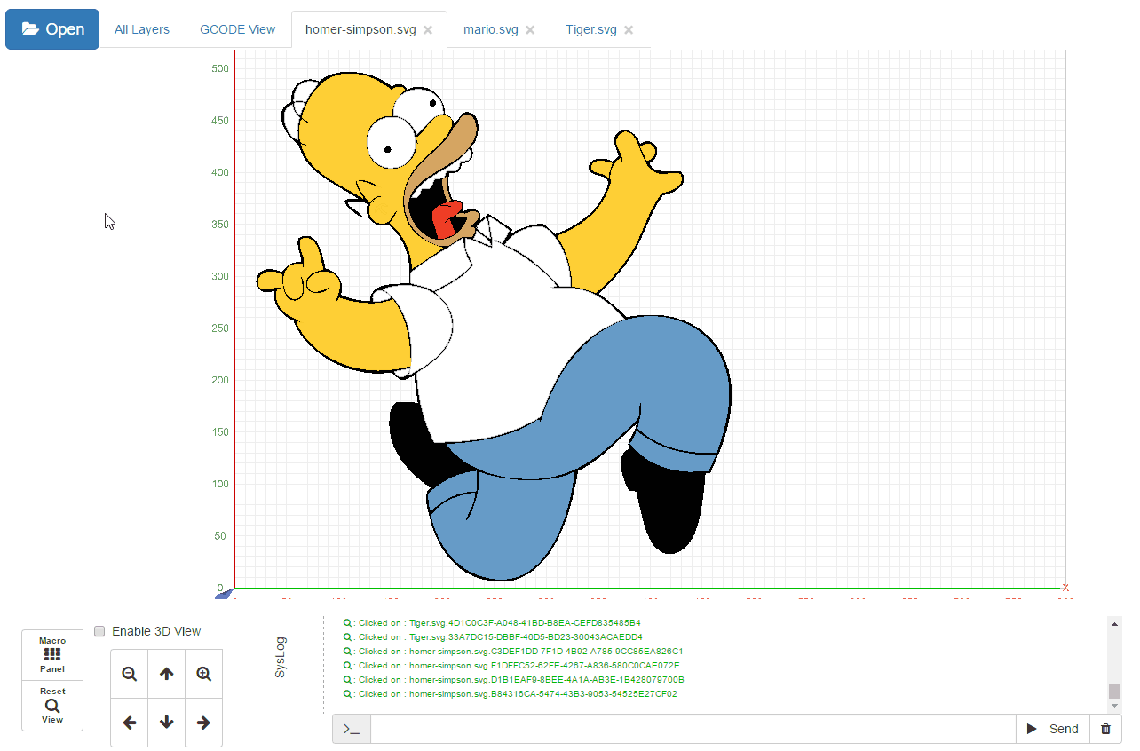The image size is (1140, 751).
Task: Zoom out with the minus magnifier icon
Action: pos(130,674)
